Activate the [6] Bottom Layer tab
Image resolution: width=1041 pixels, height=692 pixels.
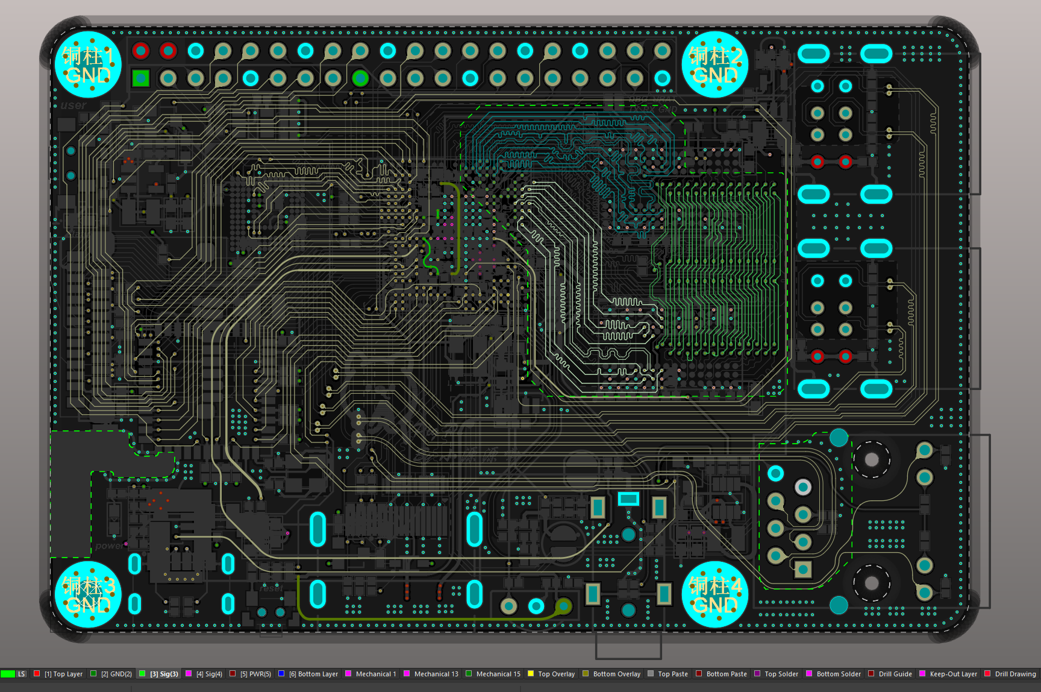[313, 674]
